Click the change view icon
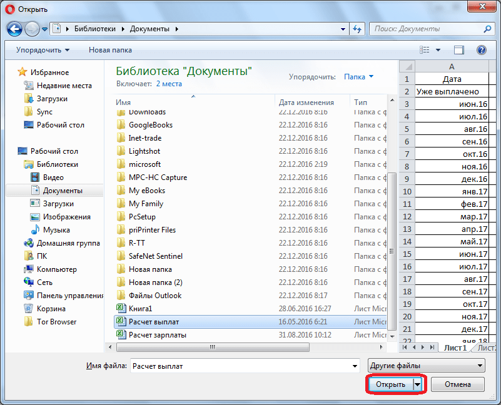 click(x=426, y=50)
